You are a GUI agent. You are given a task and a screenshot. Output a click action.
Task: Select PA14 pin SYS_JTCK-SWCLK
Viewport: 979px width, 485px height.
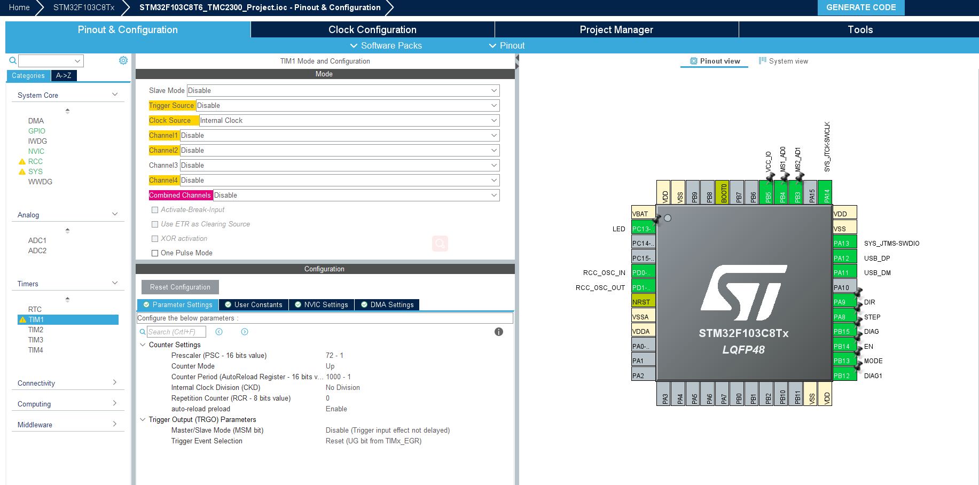825,192
